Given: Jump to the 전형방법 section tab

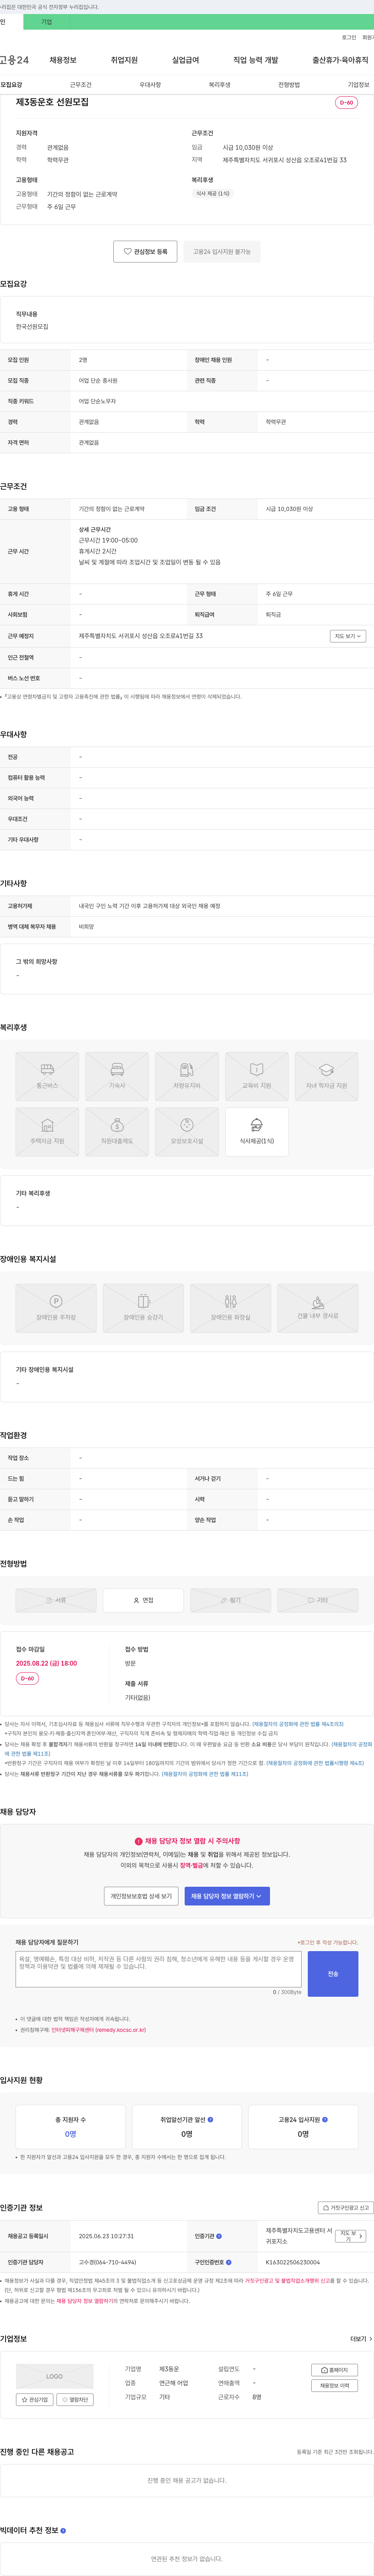Looking at the screenshot, I should click(x=289, y=85).
